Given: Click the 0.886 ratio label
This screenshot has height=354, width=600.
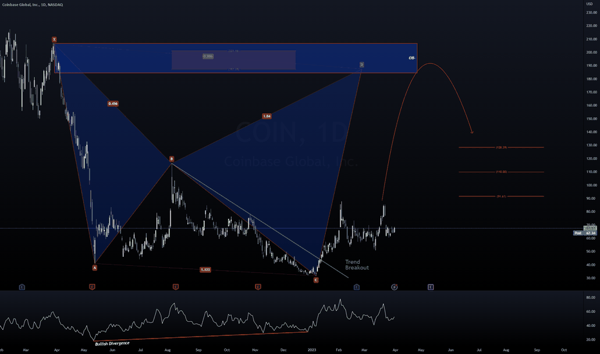Looking at the screenshot, I should [208, 56].
